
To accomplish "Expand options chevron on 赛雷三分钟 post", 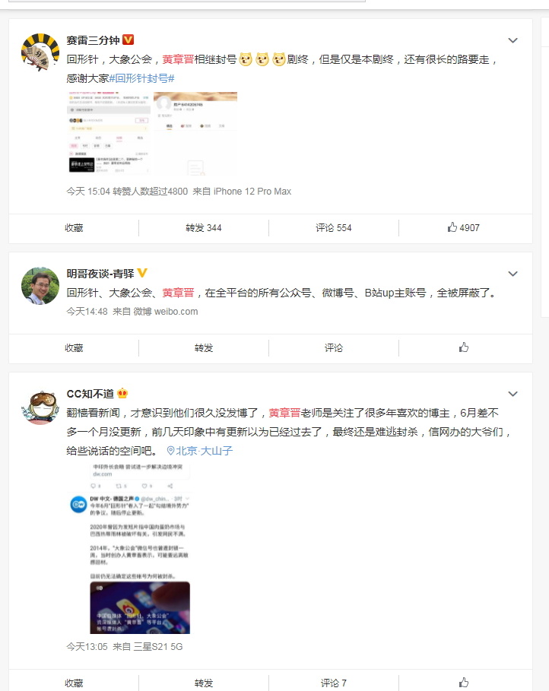I will tap(513, 40).
